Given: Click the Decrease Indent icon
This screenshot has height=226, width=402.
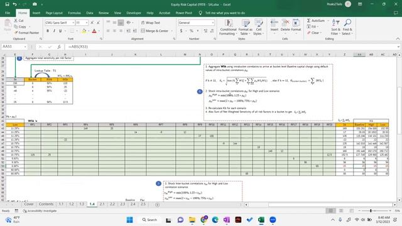Looking at the screenshot, I should 128,31.
